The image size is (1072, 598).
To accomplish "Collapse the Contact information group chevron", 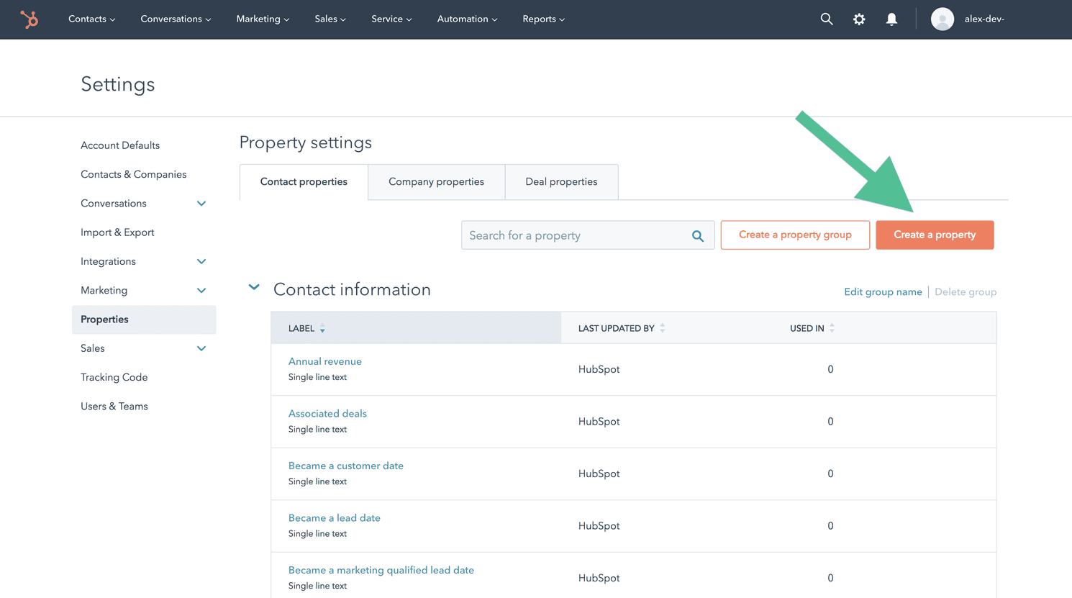I will 253,286.
